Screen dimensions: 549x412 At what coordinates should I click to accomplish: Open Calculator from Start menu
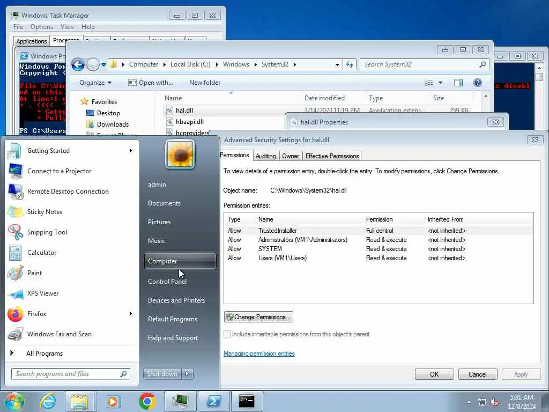click(x=72, y=252)
